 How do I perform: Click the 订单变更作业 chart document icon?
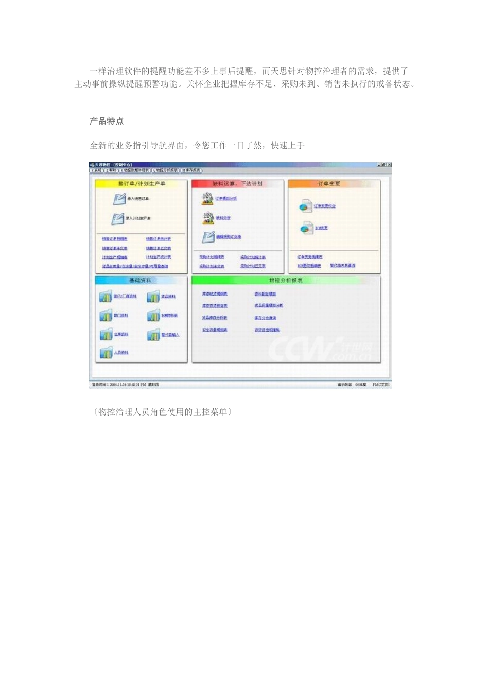coord(306,206)
